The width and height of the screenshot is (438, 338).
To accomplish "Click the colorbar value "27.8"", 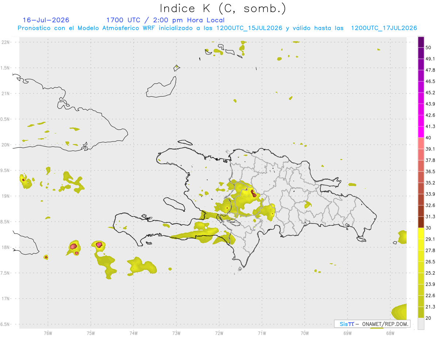I will click(430, 250).
